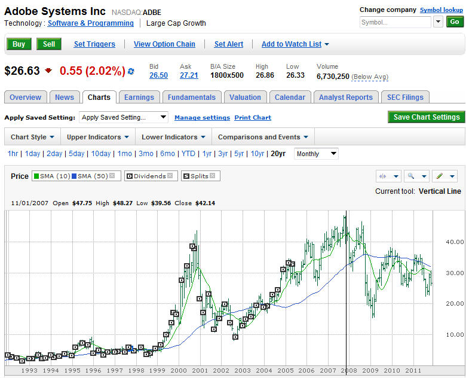
Task: Set chart range to 1hr
Action: [13, 154]
